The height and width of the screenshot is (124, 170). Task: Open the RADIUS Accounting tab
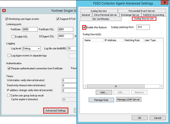154,15
